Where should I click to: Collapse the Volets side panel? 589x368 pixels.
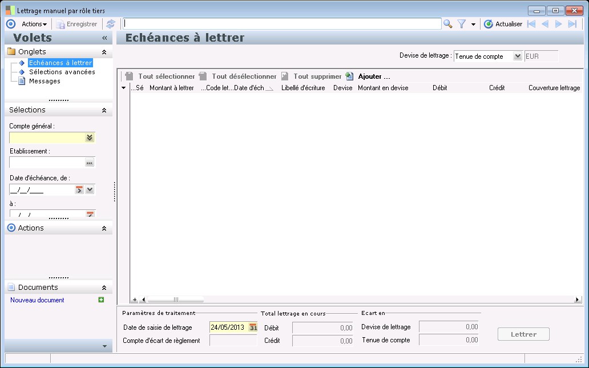coord(104,38)
